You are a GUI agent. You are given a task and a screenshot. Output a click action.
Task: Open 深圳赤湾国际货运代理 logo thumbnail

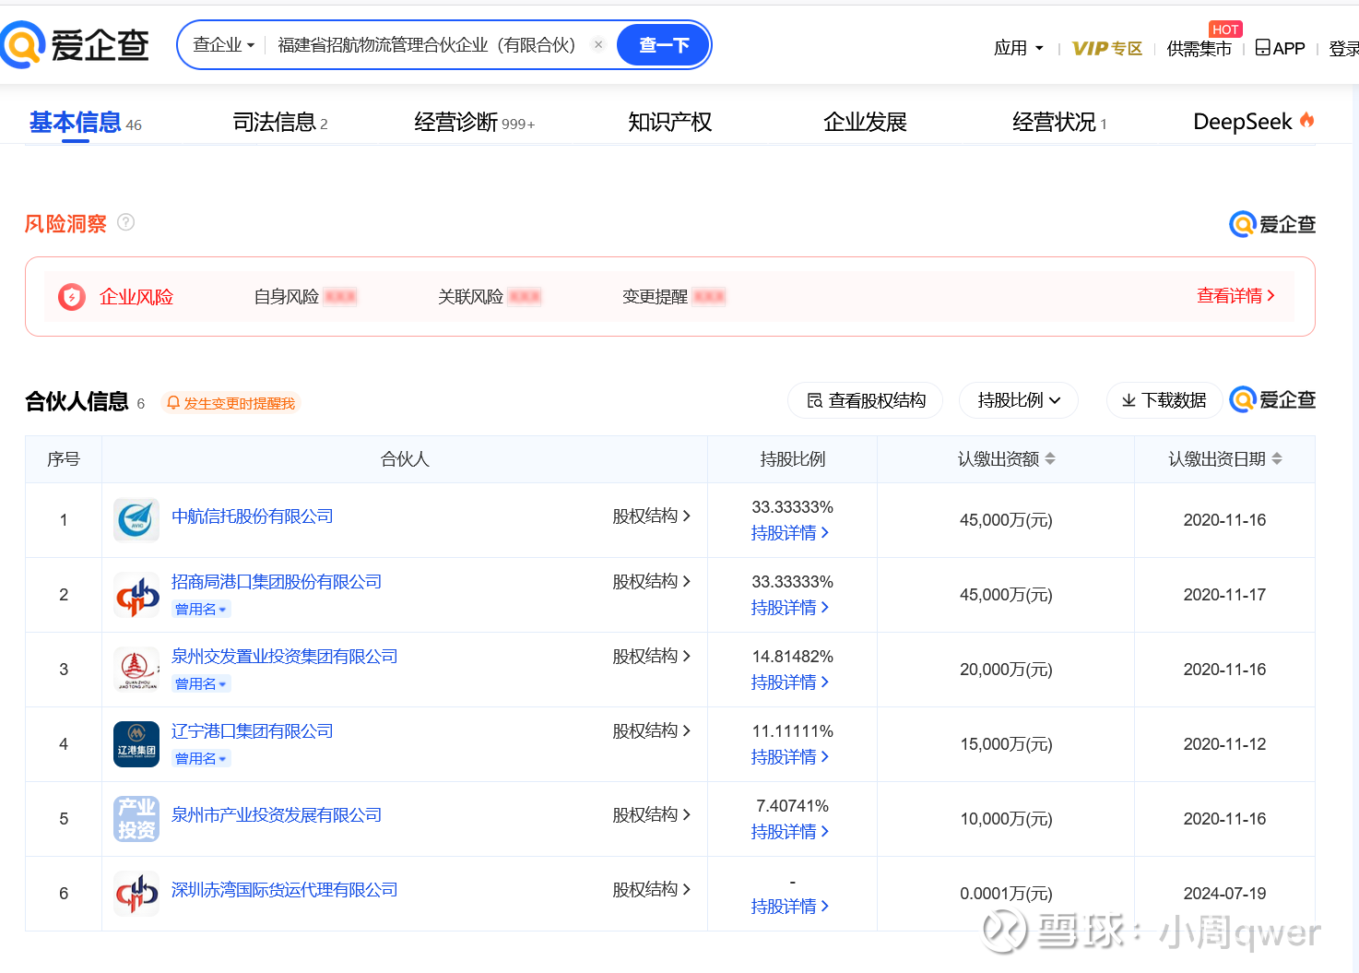point(136,894)
